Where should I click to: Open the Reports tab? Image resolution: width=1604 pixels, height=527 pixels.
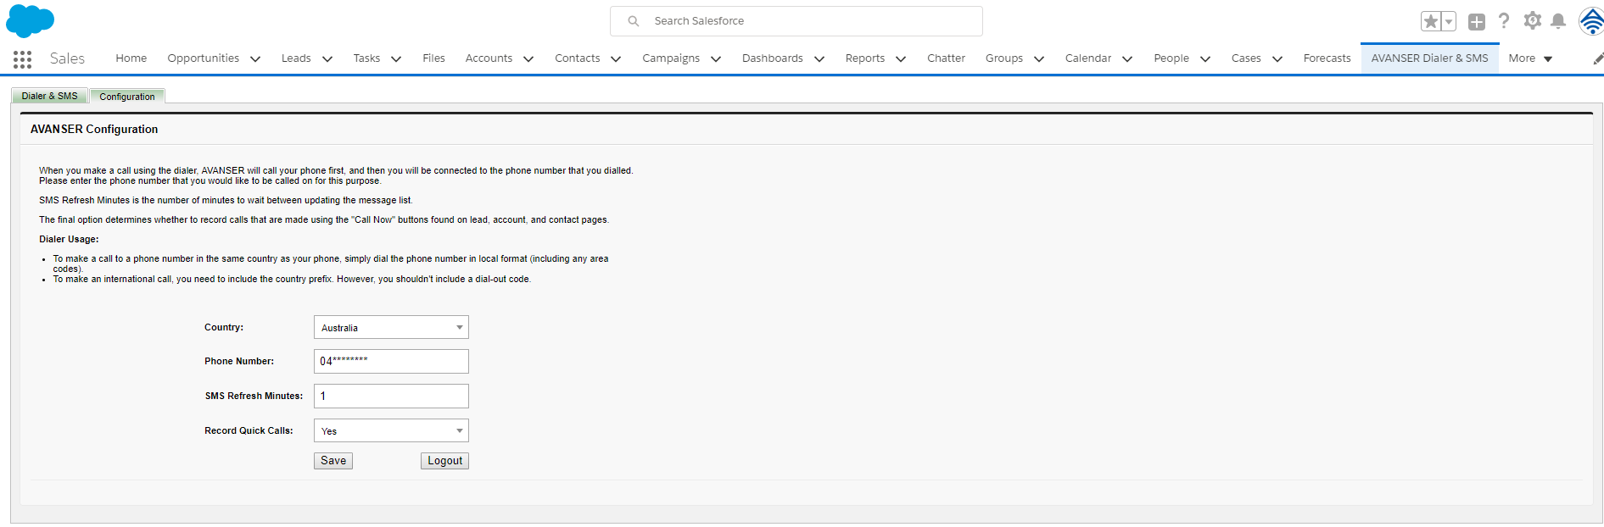865,58
